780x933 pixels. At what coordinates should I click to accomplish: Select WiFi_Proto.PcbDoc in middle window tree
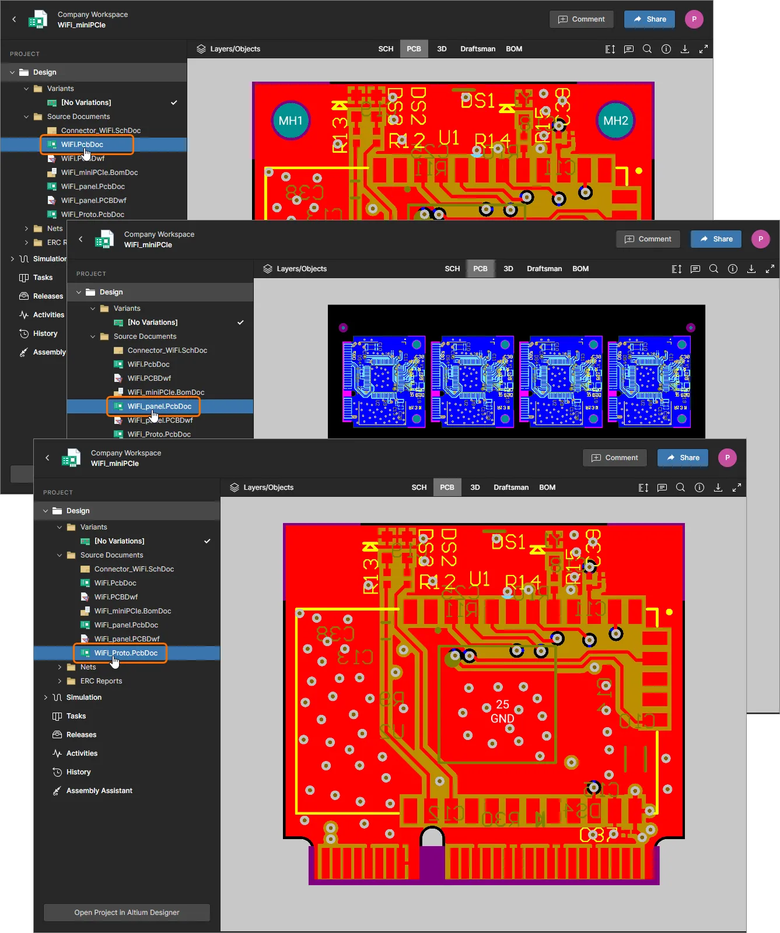159,434
